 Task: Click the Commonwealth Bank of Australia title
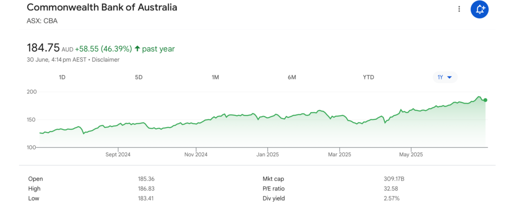[x=102, y=7]
